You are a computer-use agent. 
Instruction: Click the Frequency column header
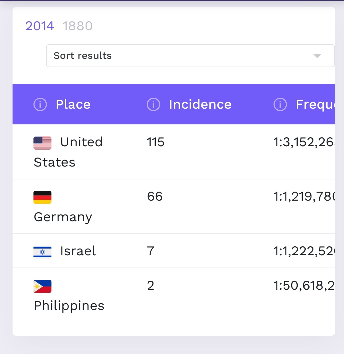click(x=315, y=105)
